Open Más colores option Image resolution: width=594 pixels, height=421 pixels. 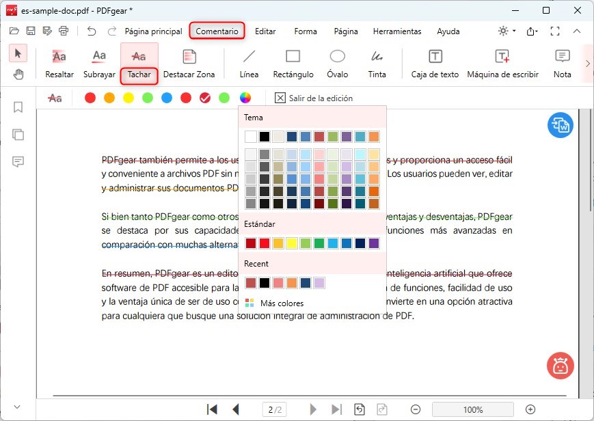(x=275, y=303)
